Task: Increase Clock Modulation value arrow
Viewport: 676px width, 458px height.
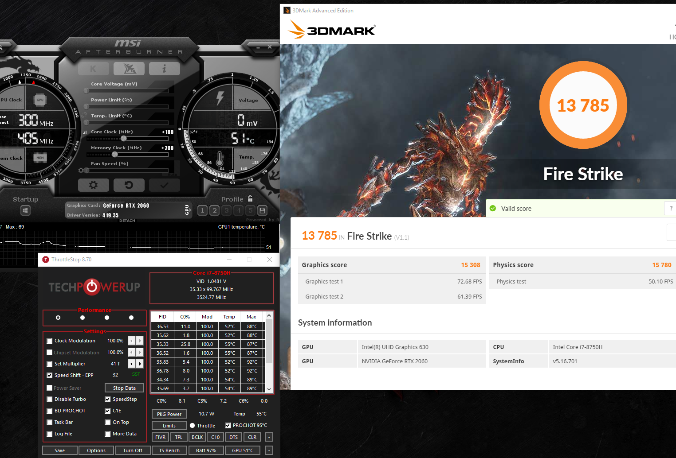Action: [140, 341]
